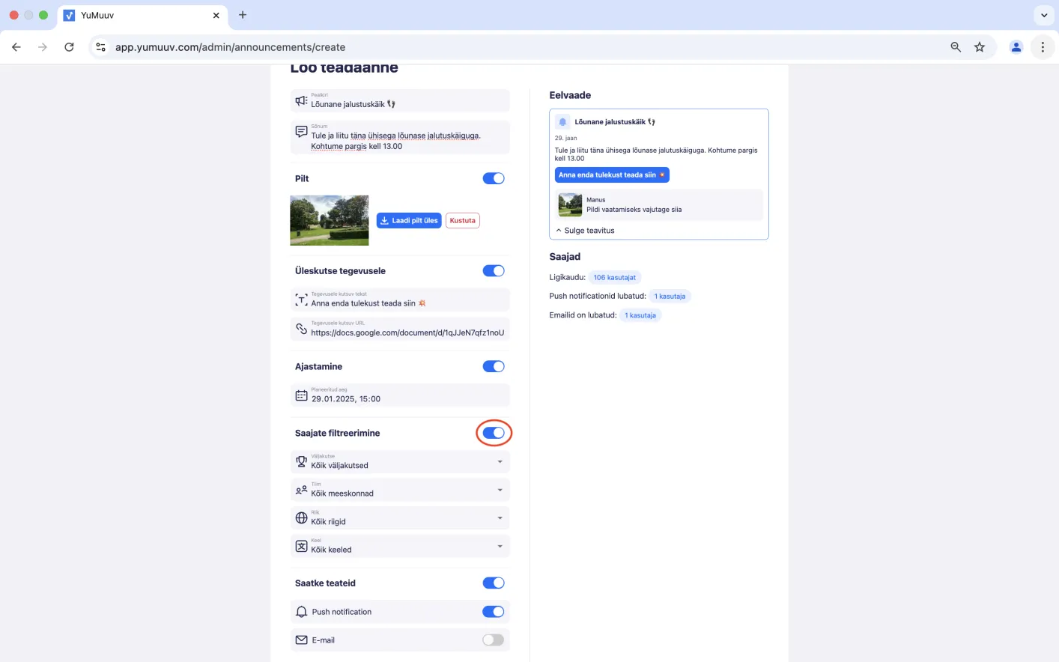Viewport: 1059px width, 662px height.
Task: Open the browser zoom magnifier icon
Action: (956, 47)
